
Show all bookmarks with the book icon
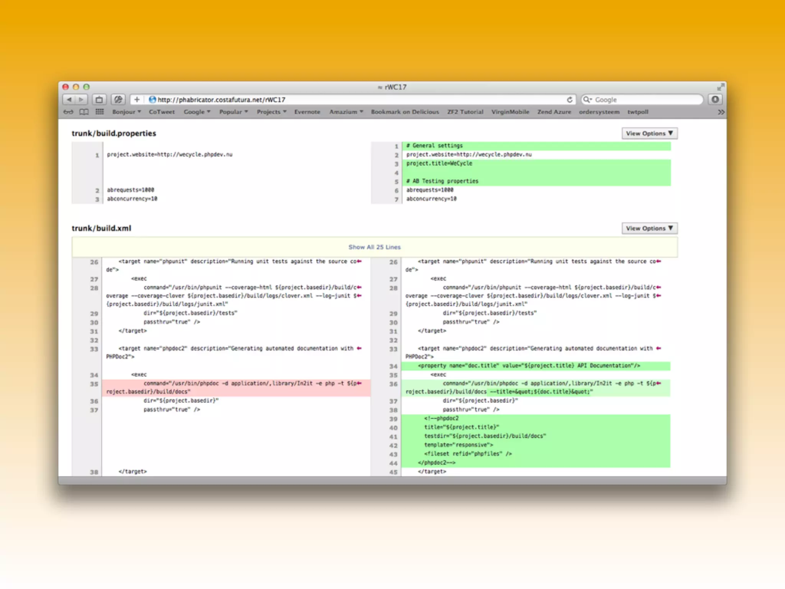84,112
